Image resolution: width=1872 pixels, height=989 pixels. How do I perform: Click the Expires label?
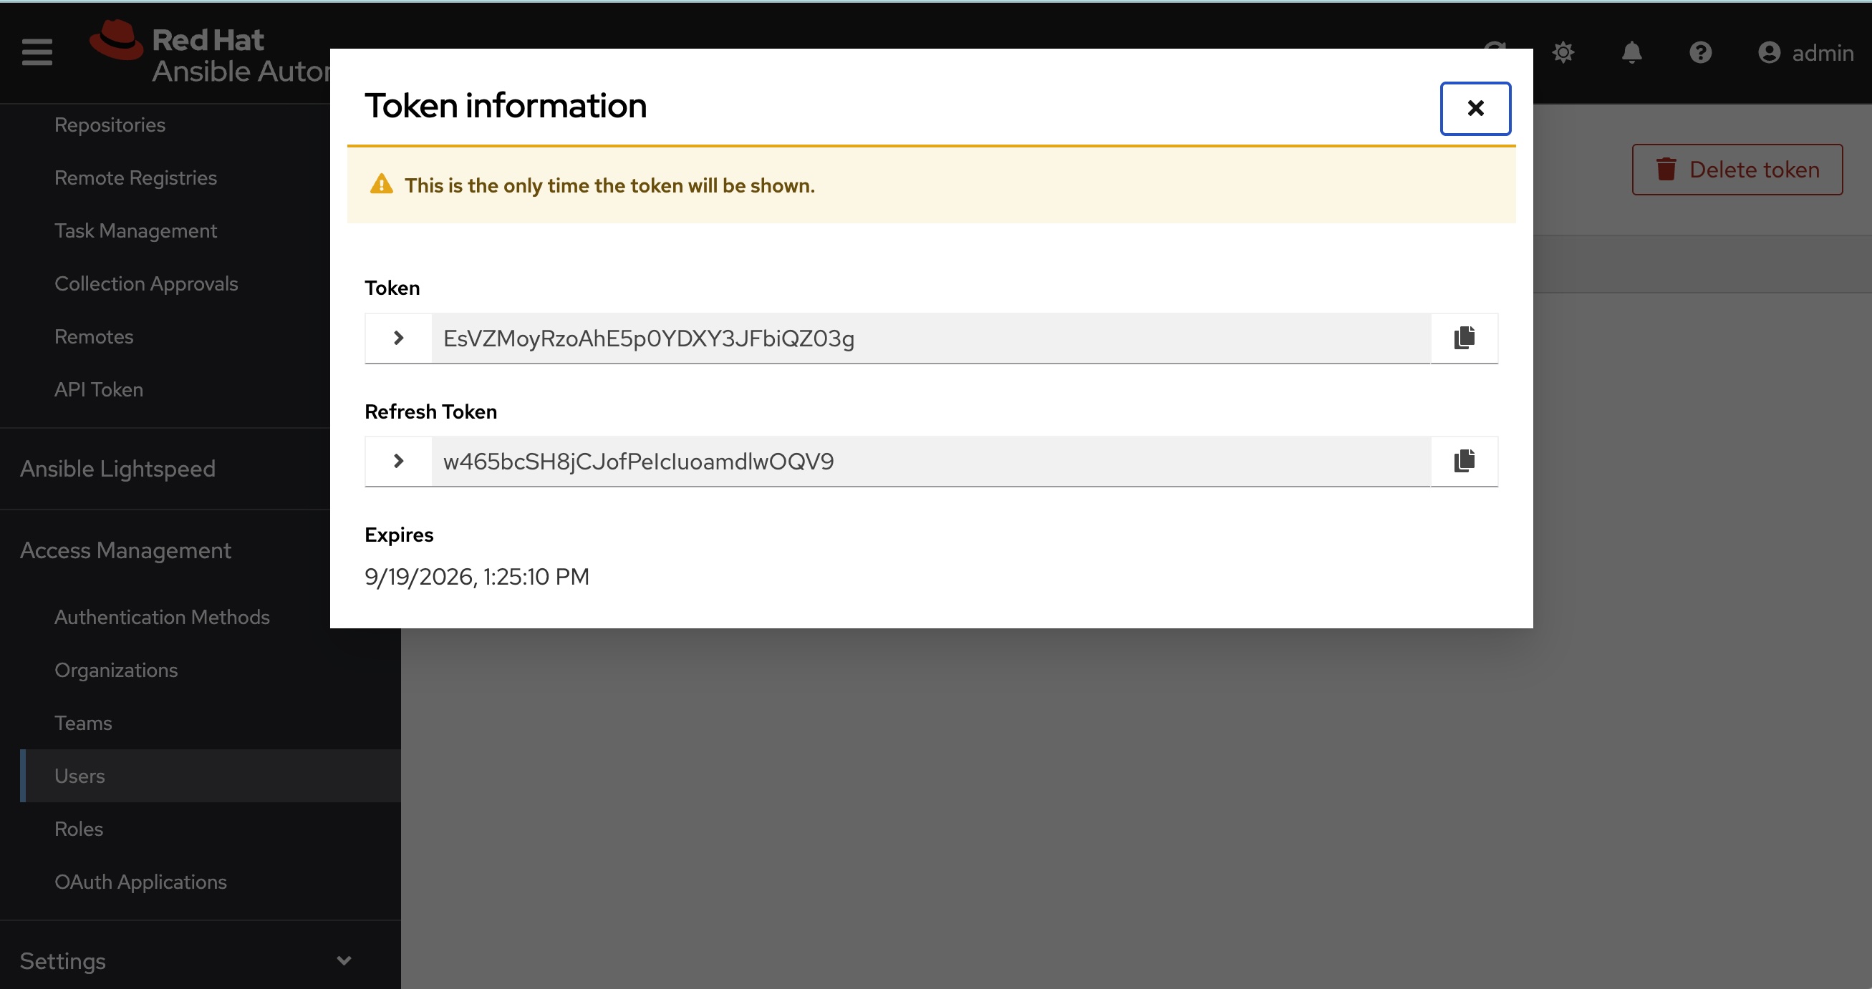click(399, 535)
